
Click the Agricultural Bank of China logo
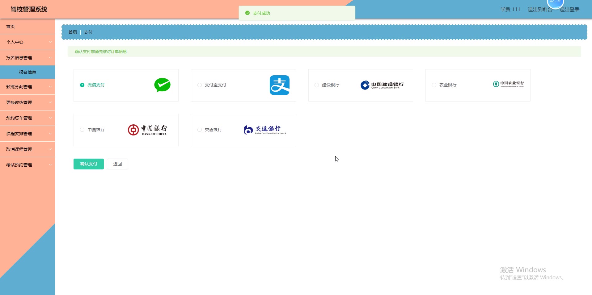[x=508, y=84]
